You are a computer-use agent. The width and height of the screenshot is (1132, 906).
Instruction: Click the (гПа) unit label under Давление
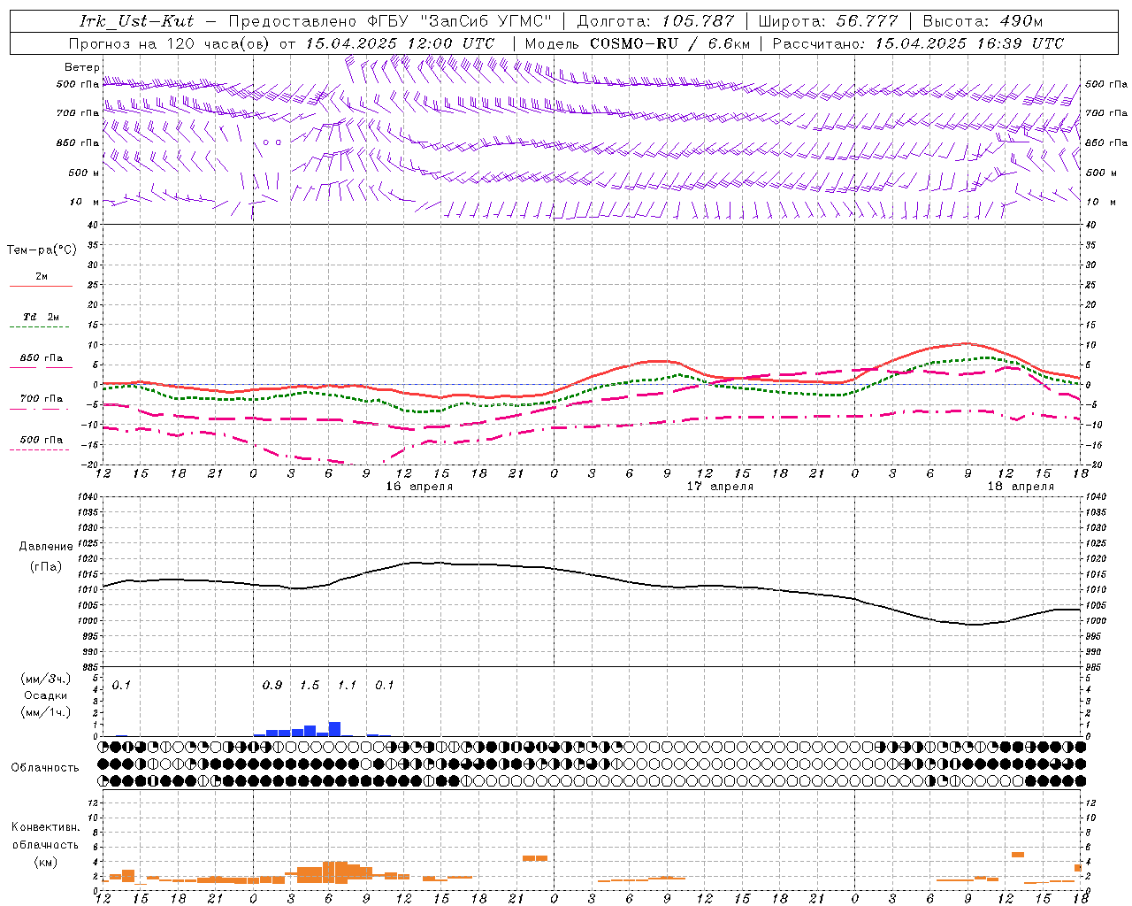[x=46, y=566]
